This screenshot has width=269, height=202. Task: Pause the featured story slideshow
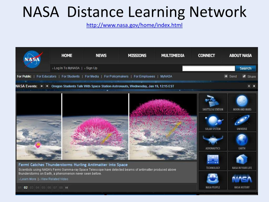pos(66,188)
